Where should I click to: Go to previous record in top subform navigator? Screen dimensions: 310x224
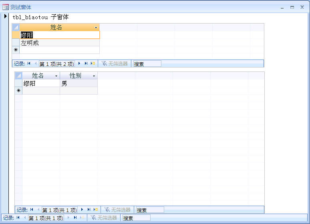pos(36,63)
